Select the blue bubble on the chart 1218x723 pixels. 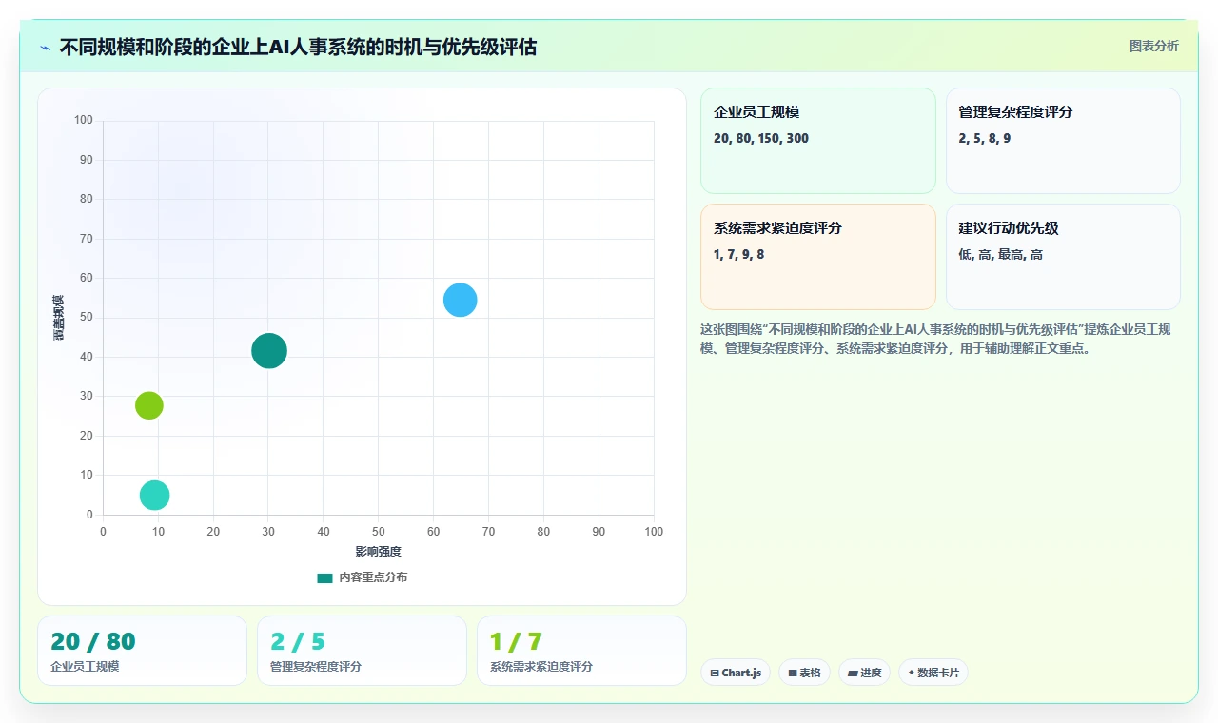tap(460, 300)
